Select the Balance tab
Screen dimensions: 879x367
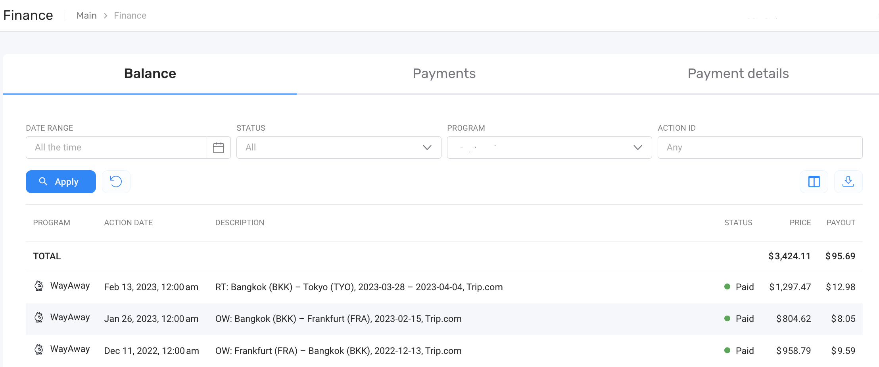(x=150, y=74)
